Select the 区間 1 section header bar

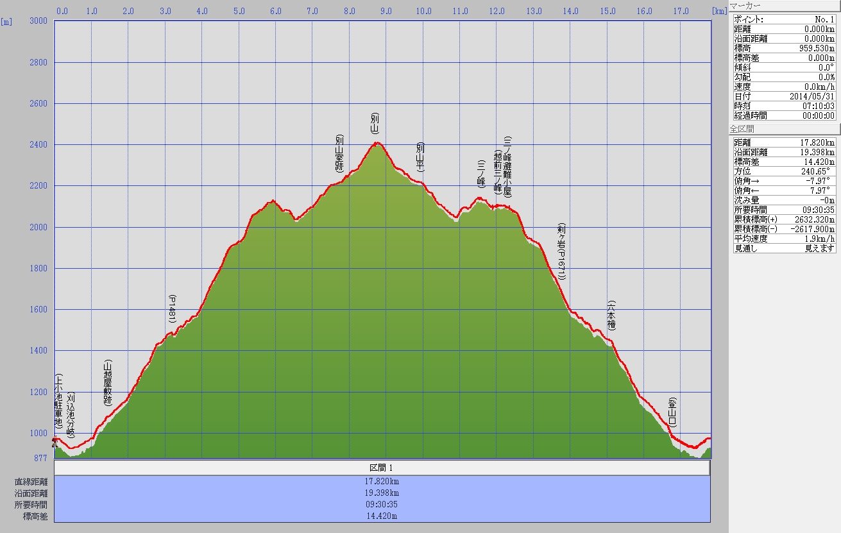(382, 468)
